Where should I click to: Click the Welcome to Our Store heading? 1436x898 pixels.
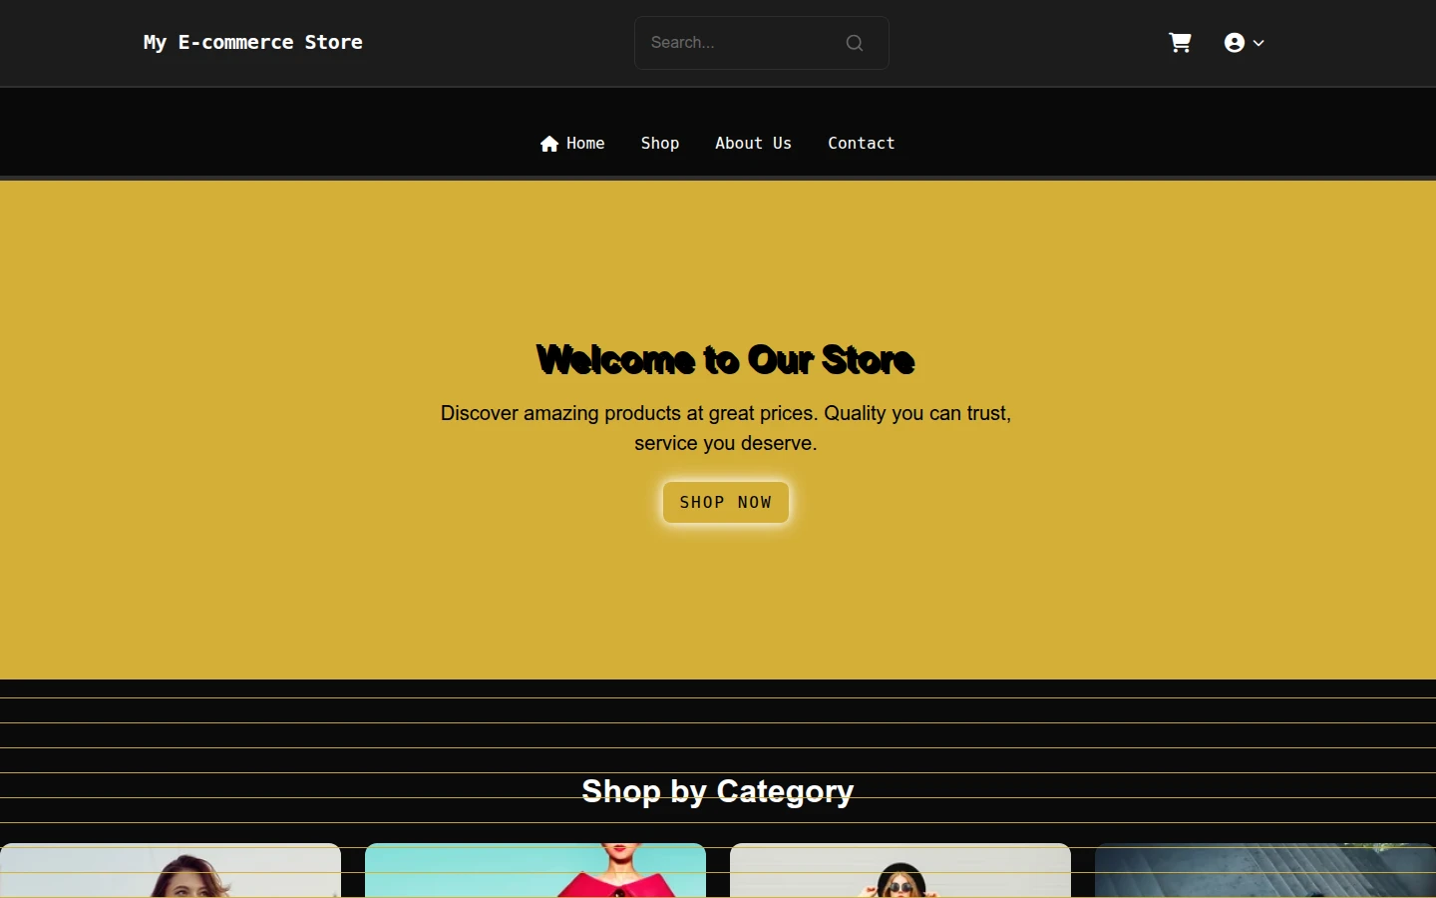click(726, 360)
